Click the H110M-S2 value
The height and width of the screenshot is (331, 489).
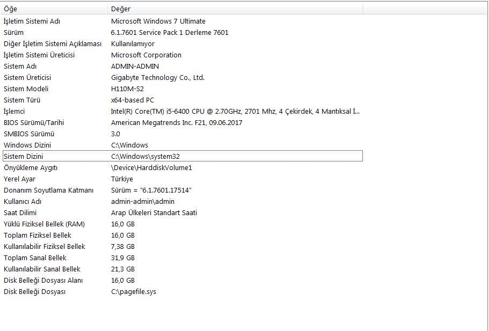coord(127,89)
